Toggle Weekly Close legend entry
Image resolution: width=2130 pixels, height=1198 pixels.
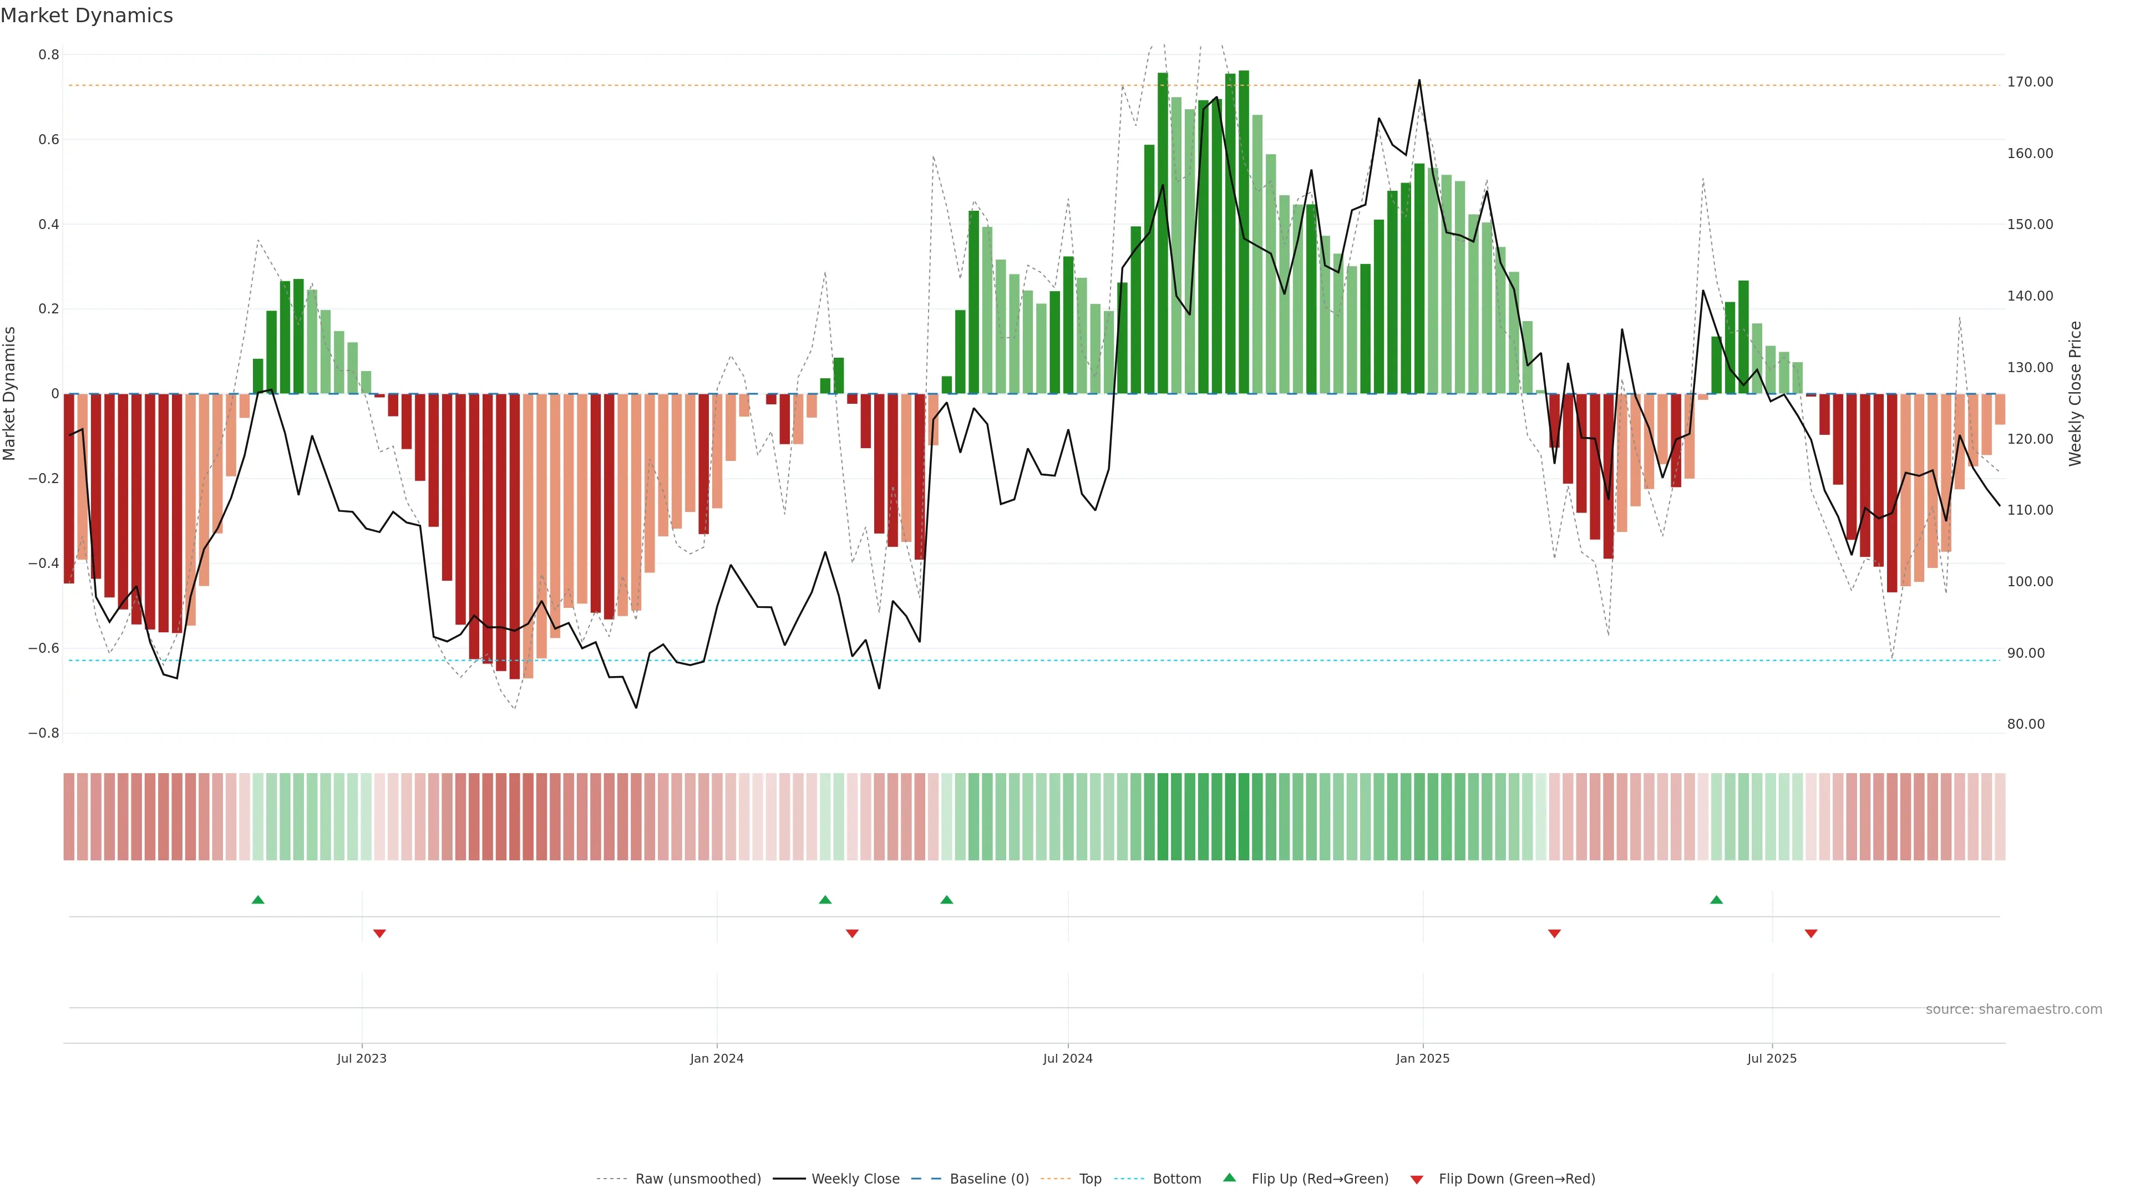click(x=855, y=1179)
